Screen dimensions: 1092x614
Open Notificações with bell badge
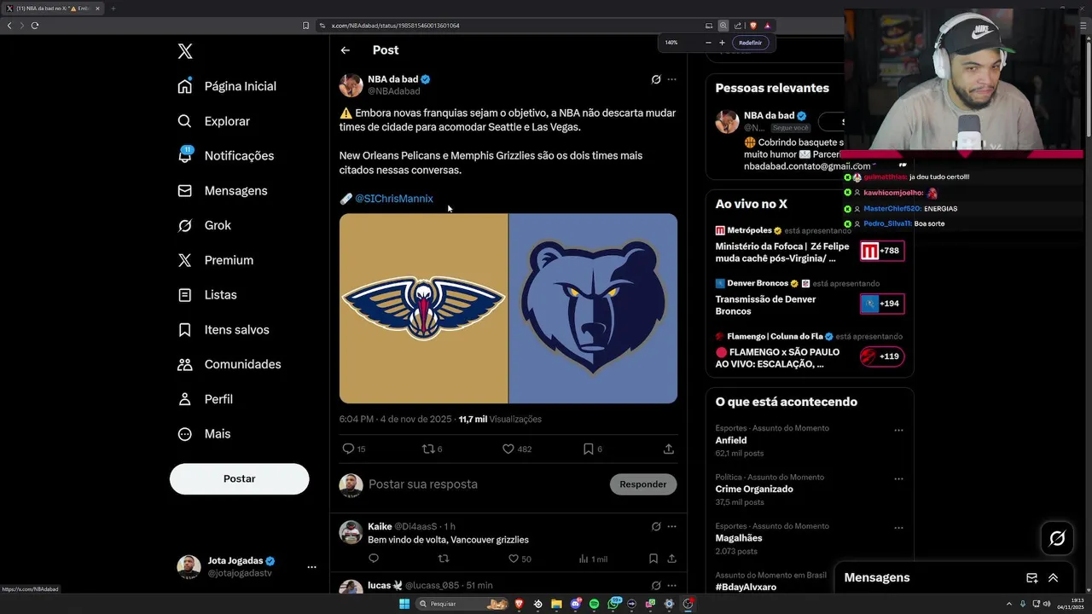(x=226, y=155)
